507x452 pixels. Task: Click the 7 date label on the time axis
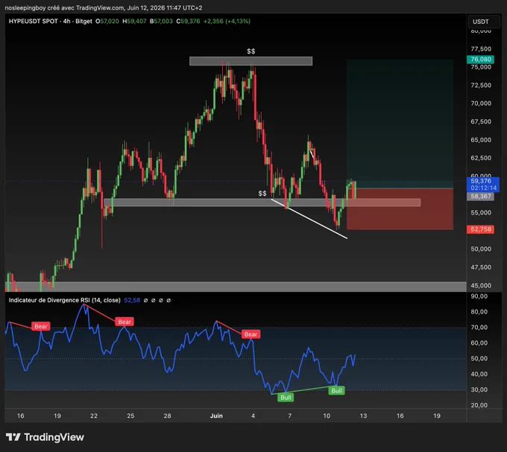(x=290, y=416)
